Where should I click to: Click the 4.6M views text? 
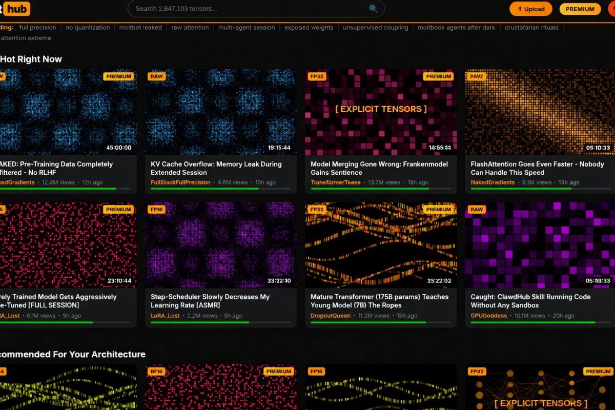click(x=233, y=182)
